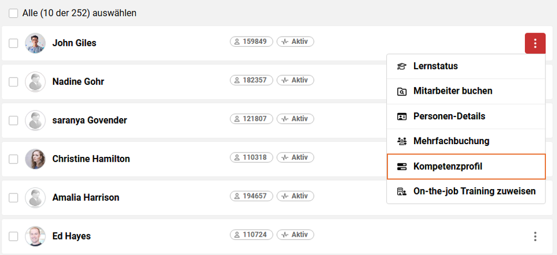Click the ID card icon for Personen-Details
This screenshot has width=557, height=255.
(401, 116)
